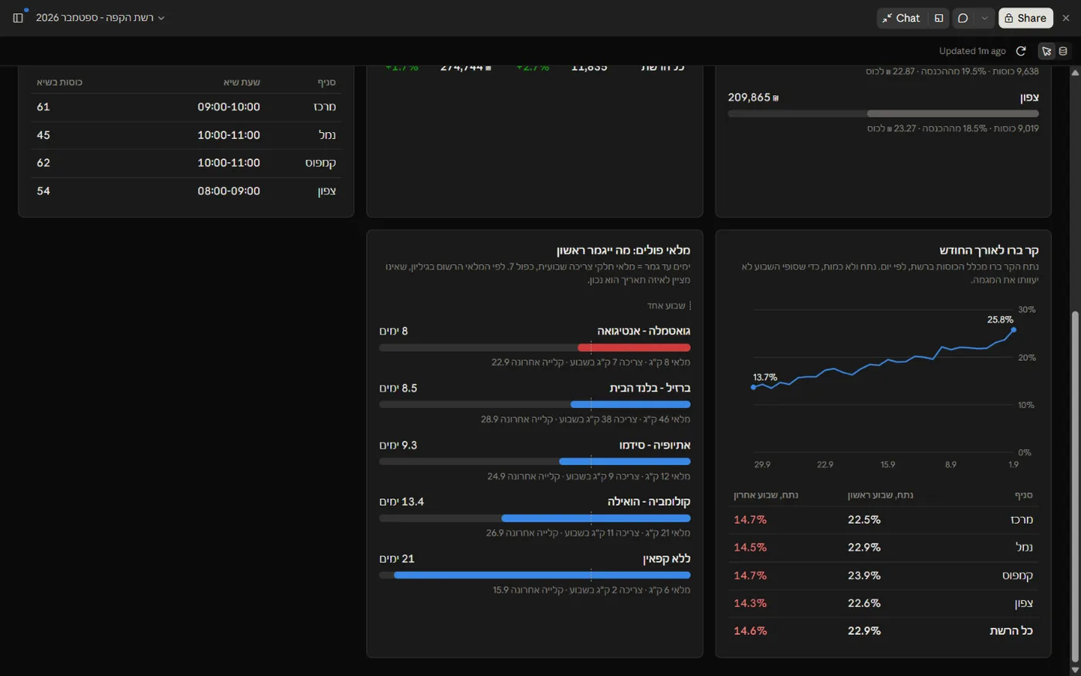Open the comments speech bubble icon
Screen dimensions: 1081x676
coord(963,18)
